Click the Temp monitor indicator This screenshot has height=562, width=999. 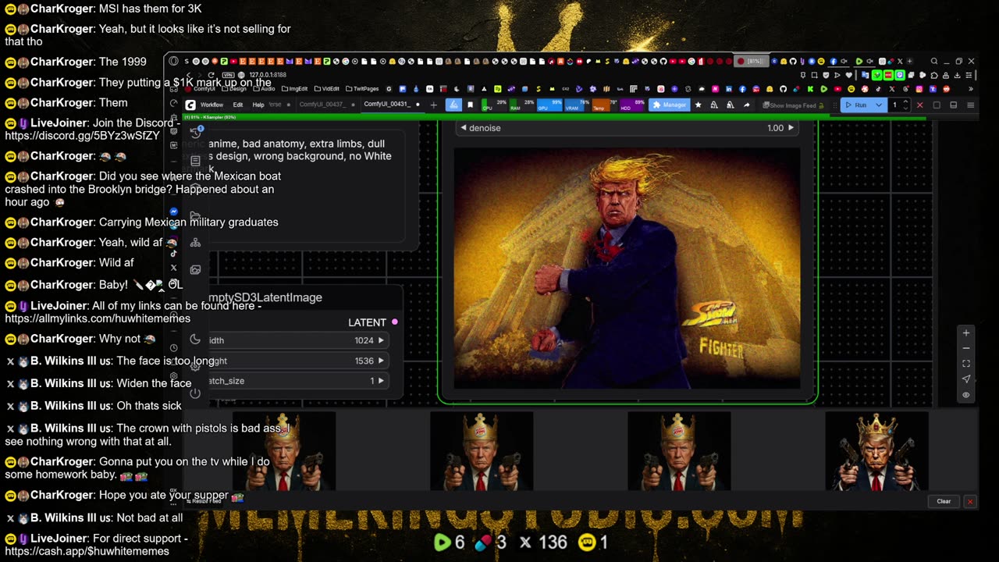coord(604,105)
